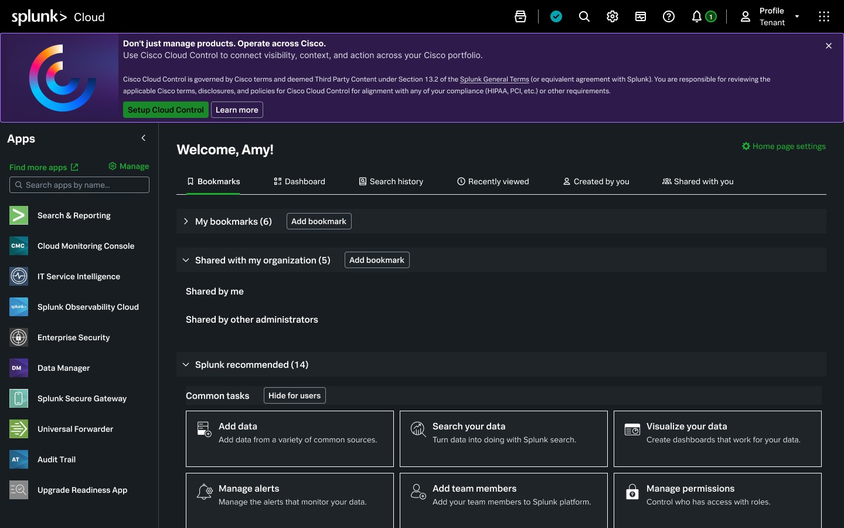Viewport: 844px width, 528px height.
Task: Open the Visualize your data card
Action: pos(717,439)
